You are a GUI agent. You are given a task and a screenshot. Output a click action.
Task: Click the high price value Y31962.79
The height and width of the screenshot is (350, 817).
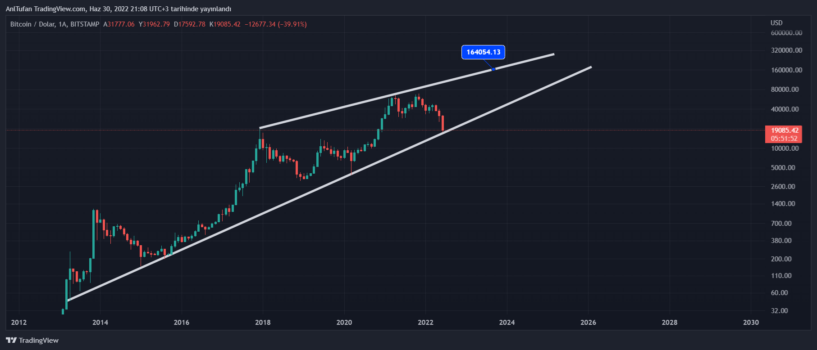154,24
